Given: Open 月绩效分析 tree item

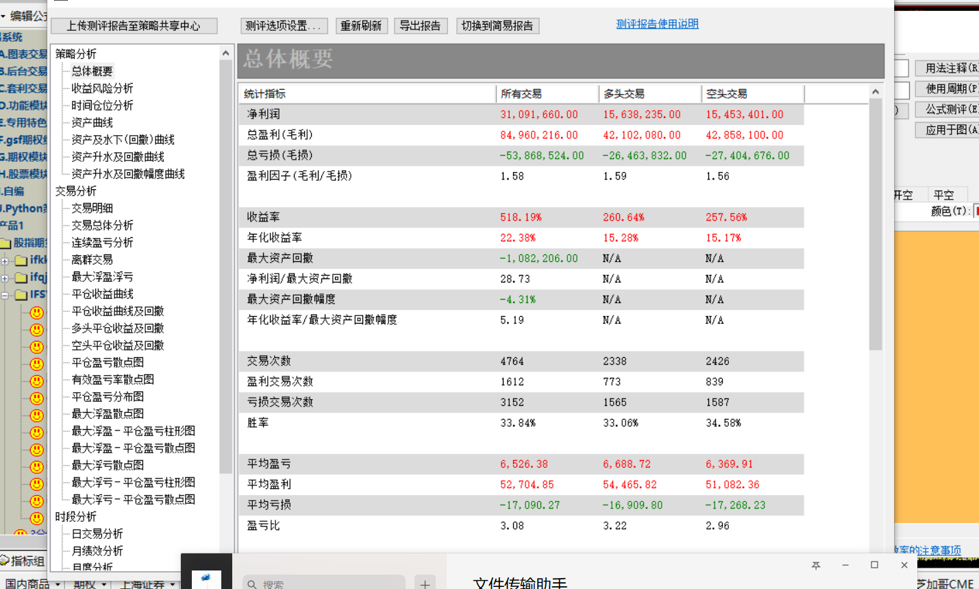Looking at the screenshot, I should [97, 551].
